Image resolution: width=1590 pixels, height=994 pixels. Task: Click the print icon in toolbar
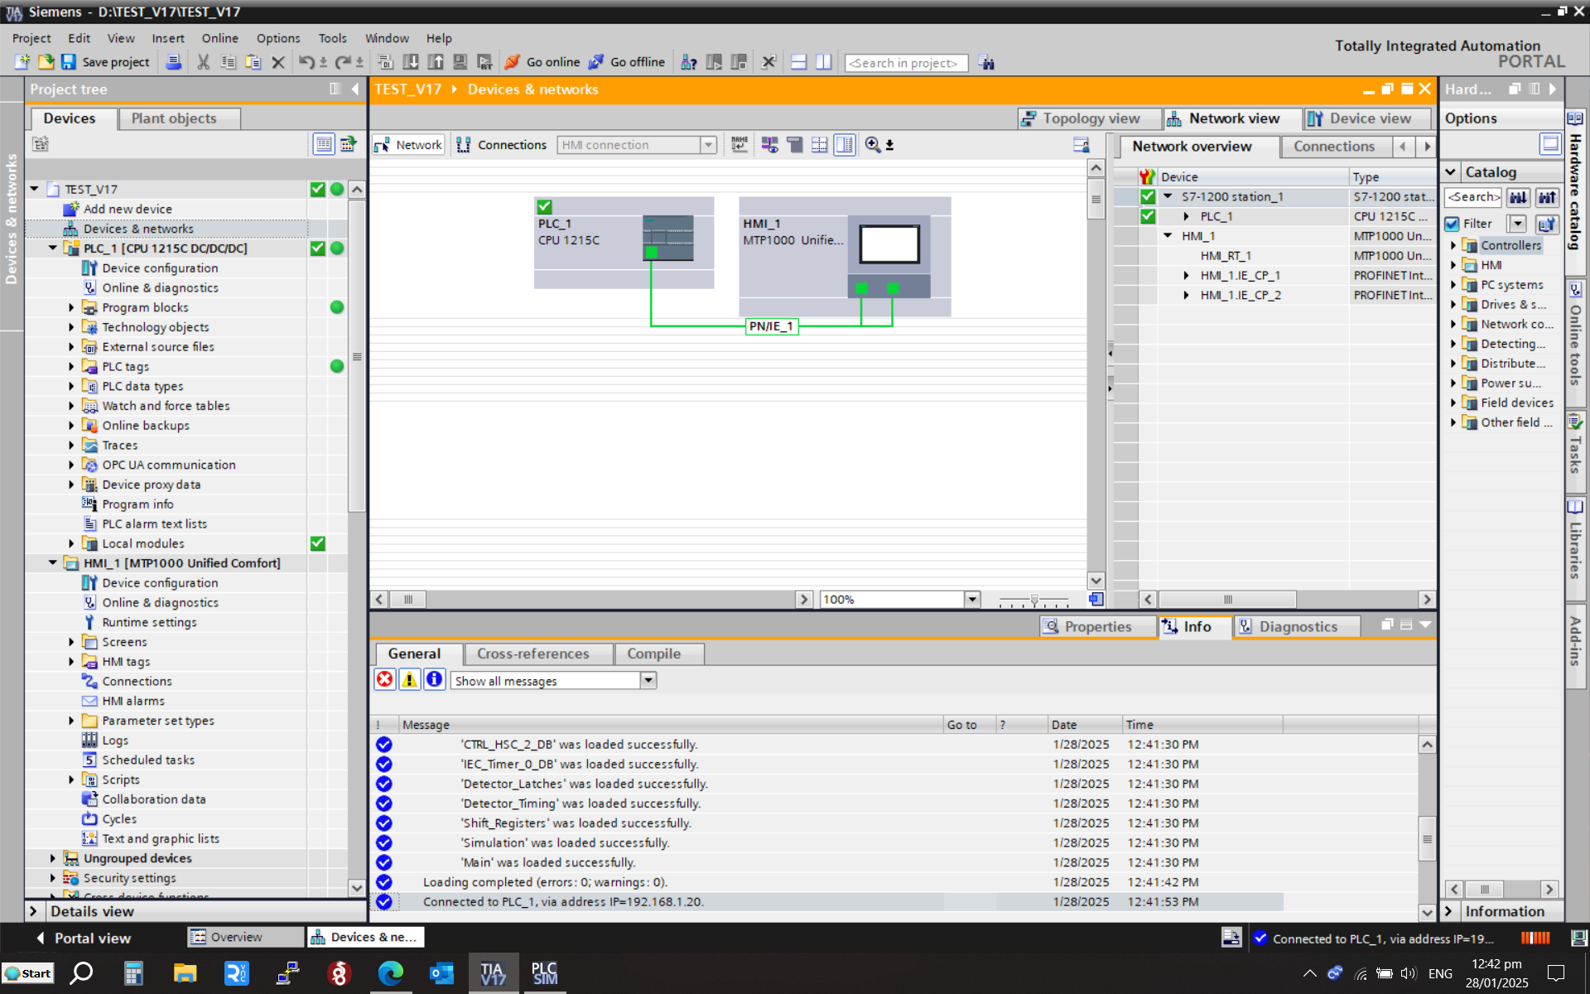[173, 62]
